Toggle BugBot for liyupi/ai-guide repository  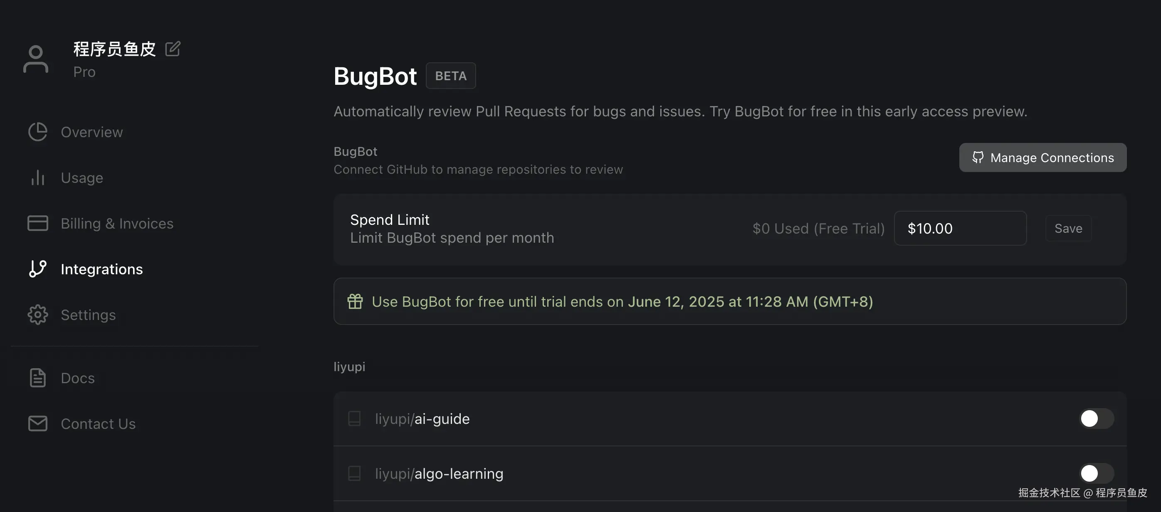click(1096, 418)
